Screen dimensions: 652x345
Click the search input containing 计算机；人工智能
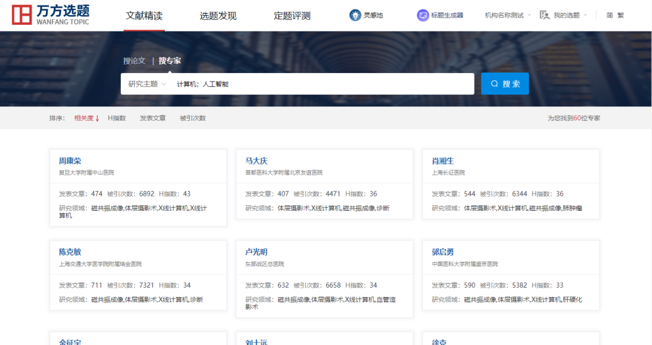tap(320, 84)
